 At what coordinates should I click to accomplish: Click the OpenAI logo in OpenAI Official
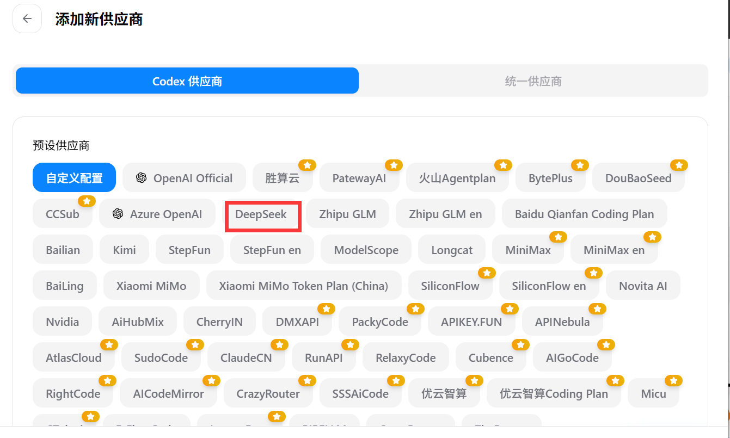[142, 178]
